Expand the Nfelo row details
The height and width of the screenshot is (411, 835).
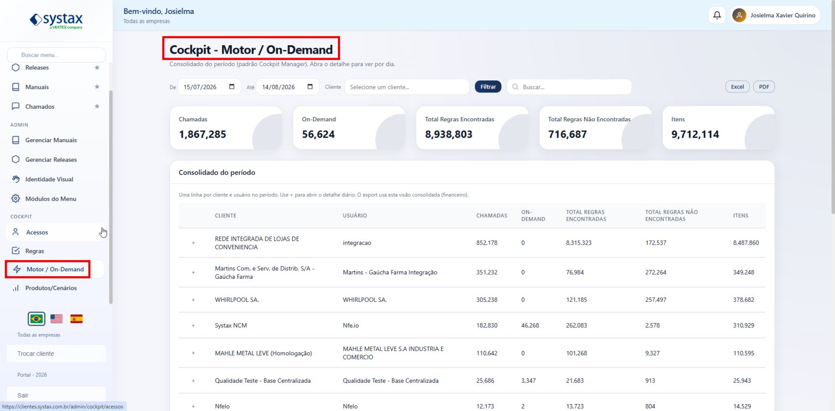click(x=193, y=406)
